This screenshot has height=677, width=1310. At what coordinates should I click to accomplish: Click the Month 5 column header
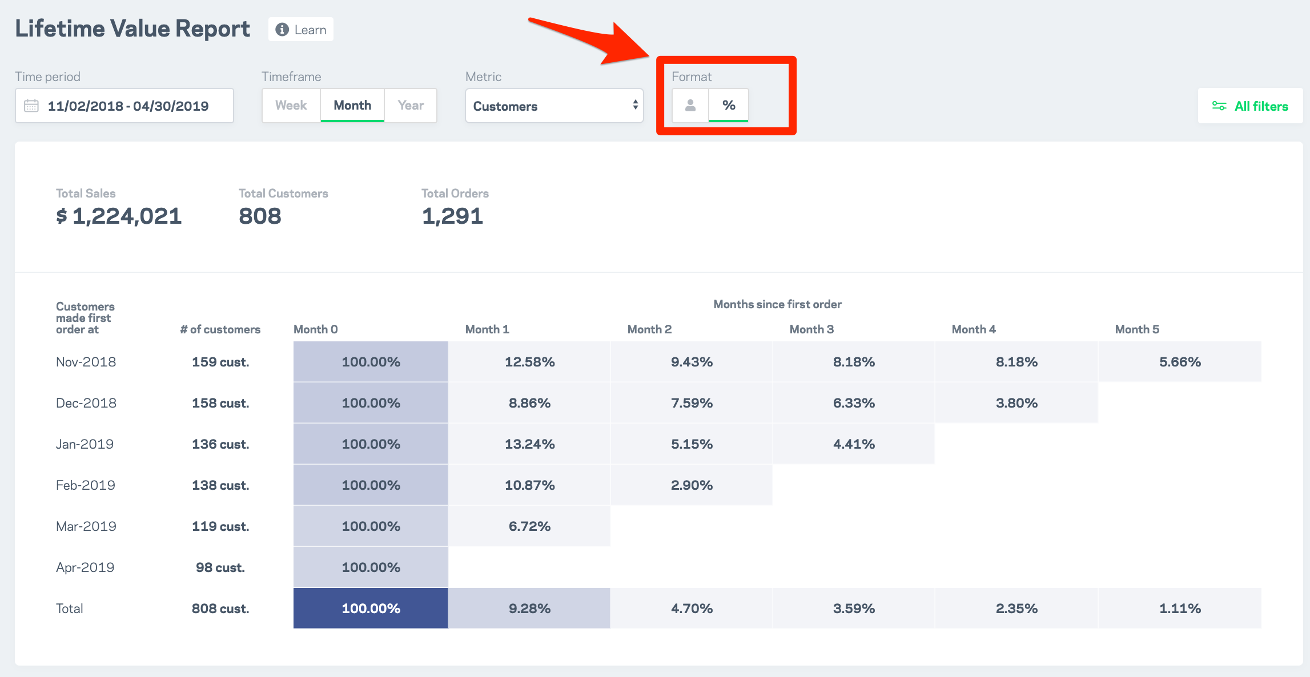coord(1137,329)
